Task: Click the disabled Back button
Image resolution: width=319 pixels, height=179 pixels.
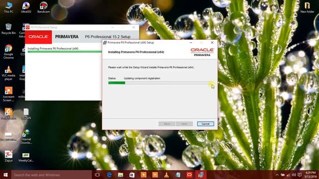Action: click(167, 124)
